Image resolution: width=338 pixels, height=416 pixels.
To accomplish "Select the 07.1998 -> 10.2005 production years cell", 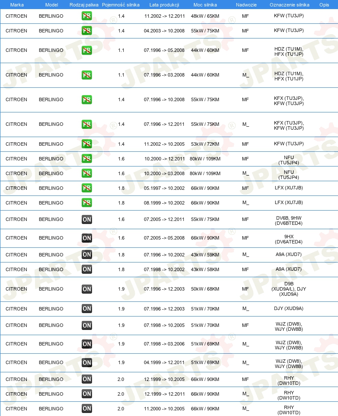I will point(164,325).
